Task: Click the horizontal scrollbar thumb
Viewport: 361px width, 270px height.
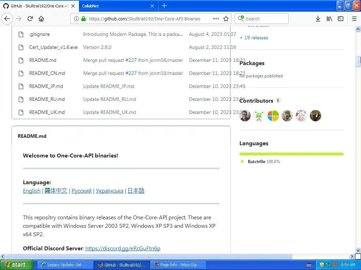Action: [149, 256]
